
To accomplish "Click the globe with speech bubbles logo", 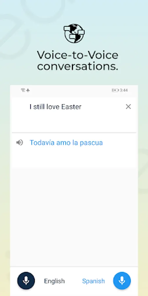I will pyautogui.click(x=74, y=33).
